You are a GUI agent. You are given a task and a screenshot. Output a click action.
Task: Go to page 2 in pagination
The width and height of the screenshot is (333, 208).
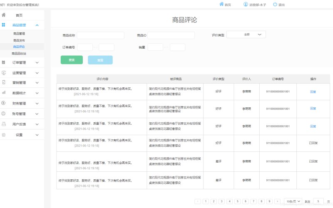coord(214,201)
